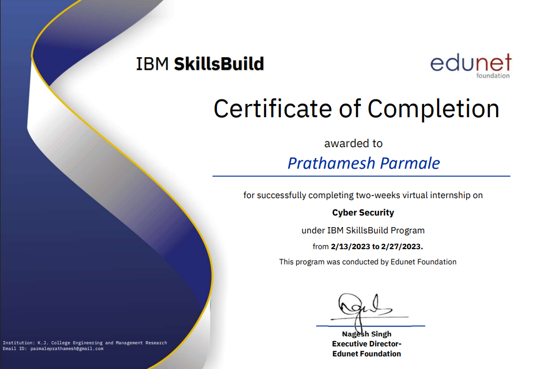Viewport: 554px width, 369px height.
Task: Click the "awarded to" text
Action: pos(353,143)
